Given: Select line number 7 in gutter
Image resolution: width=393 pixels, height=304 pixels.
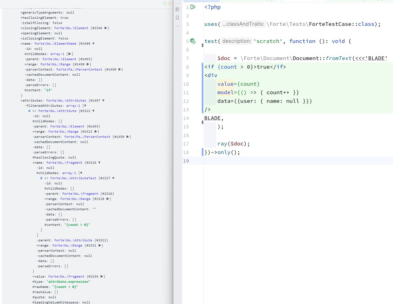Looking at the screenshot, I should (x=187, y=58).
